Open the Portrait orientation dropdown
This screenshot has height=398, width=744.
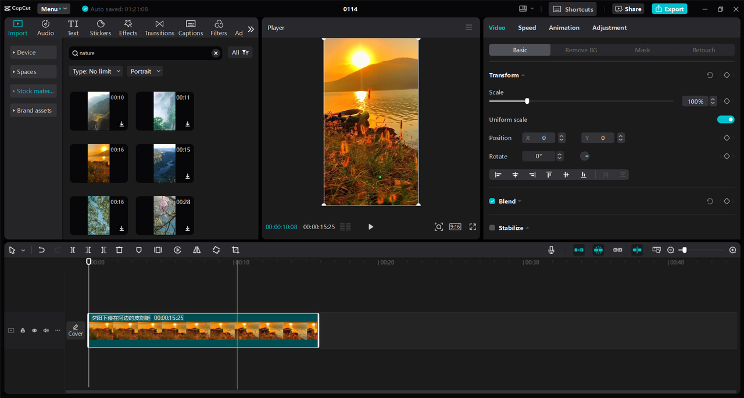145,71
